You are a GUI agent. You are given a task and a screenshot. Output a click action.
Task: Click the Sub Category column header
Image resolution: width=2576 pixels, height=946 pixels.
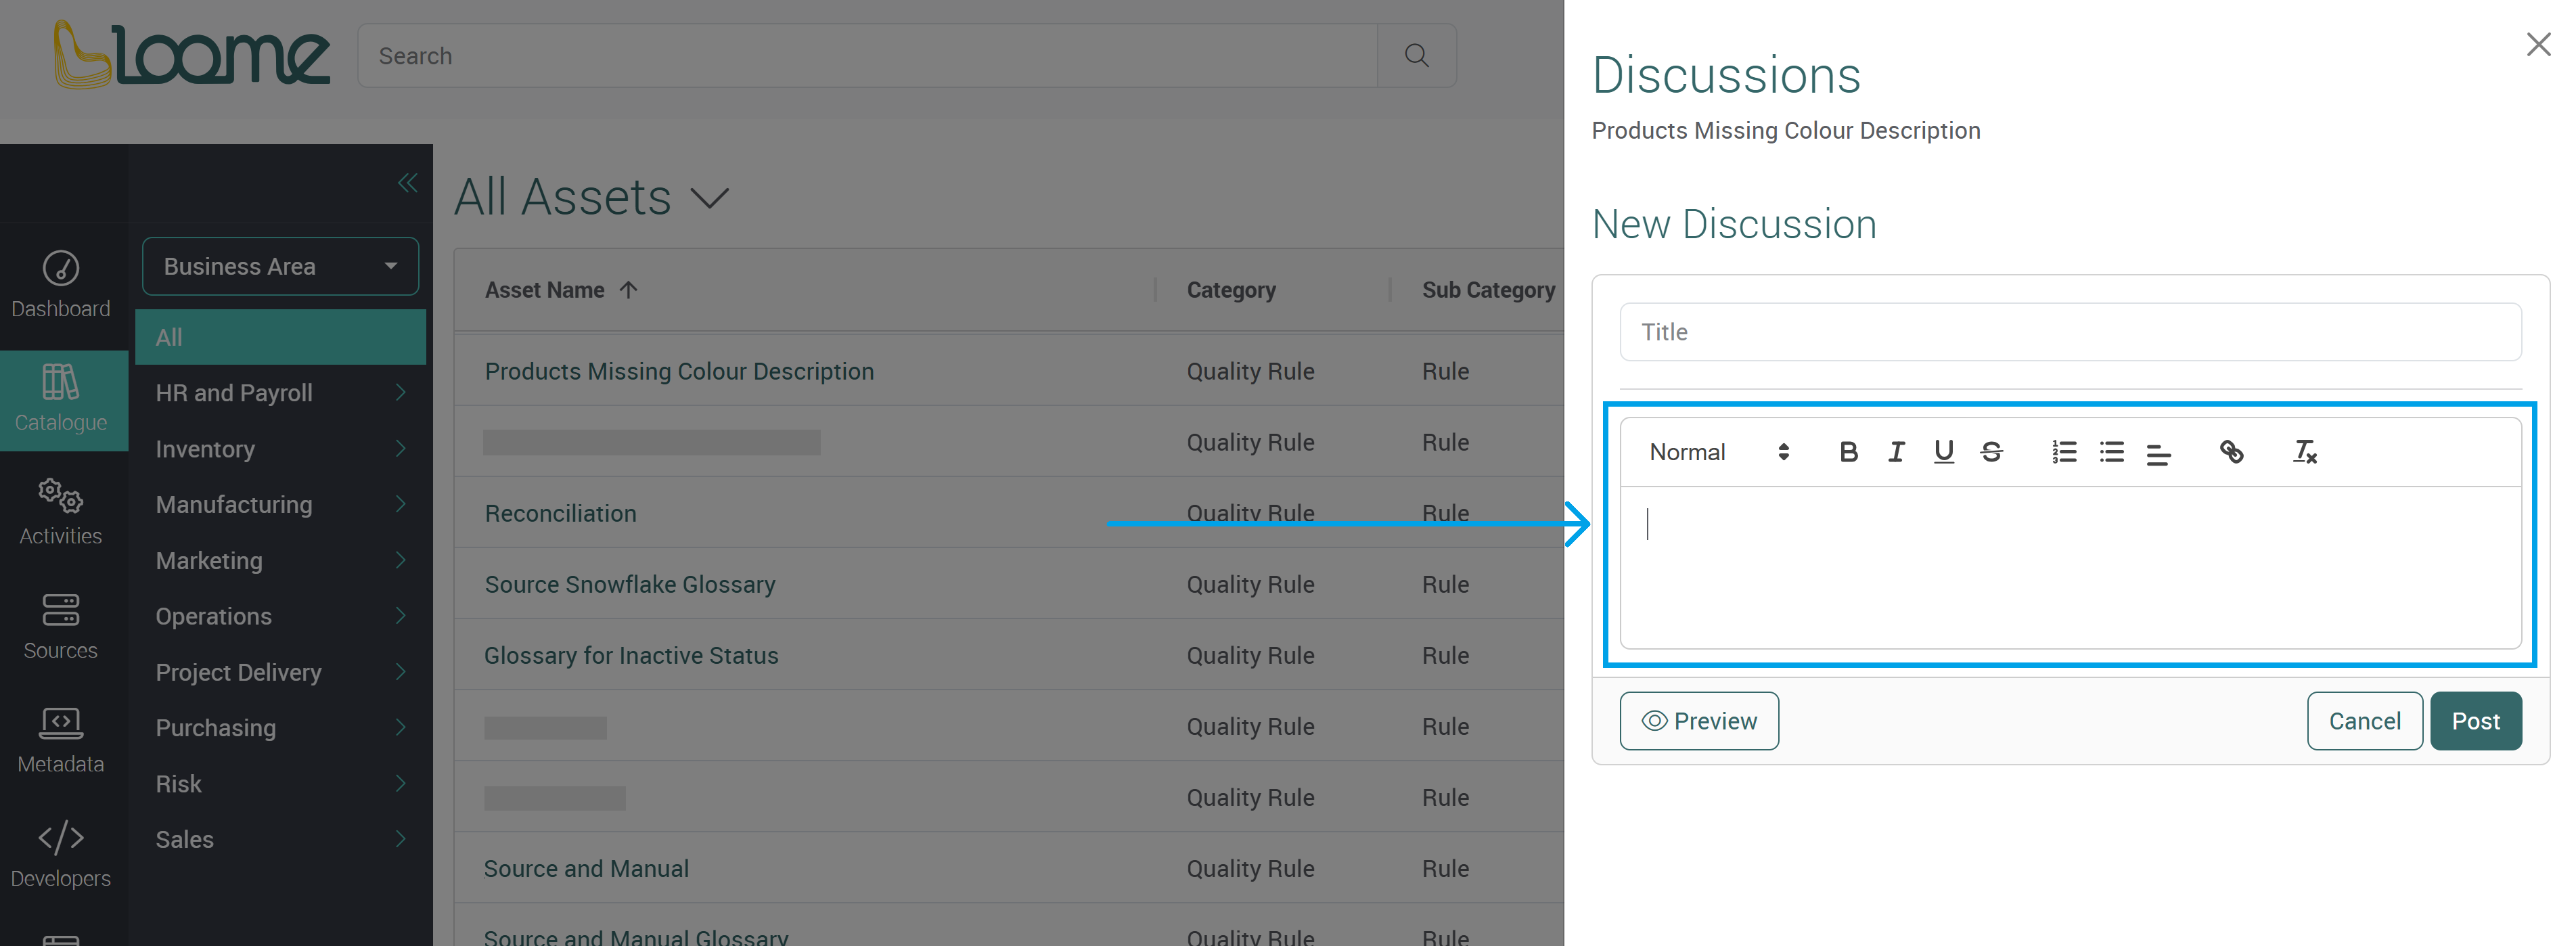(1488, 290)
